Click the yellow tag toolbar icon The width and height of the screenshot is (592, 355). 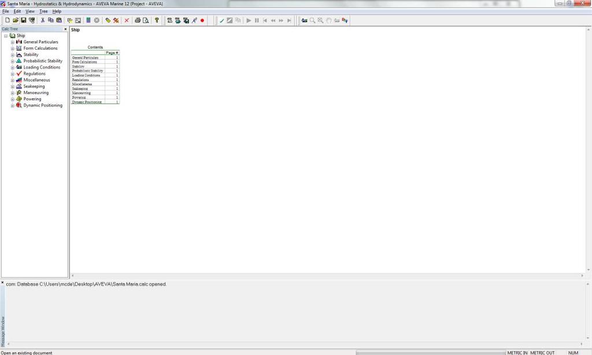[x=108, y=20]
